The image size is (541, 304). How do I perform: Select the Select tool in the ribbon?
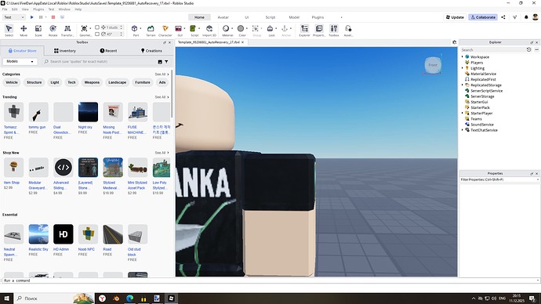tap(9, 31)
